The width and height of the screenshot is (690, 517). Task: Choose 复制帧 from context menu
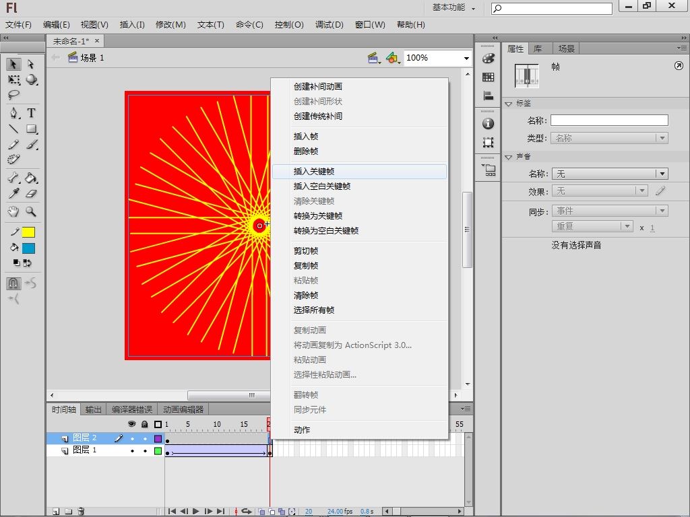(359, 265)
